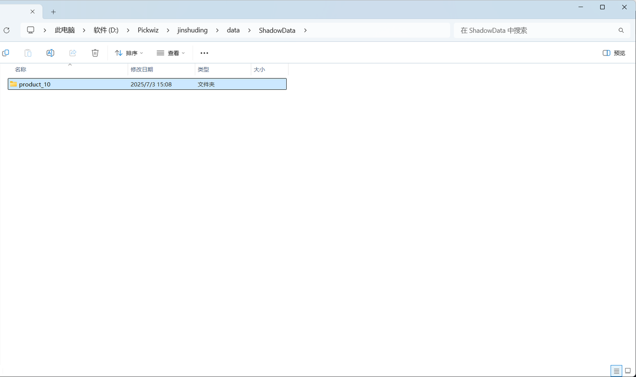
Task: Refresh the current folder view
Action: (6, 30)
